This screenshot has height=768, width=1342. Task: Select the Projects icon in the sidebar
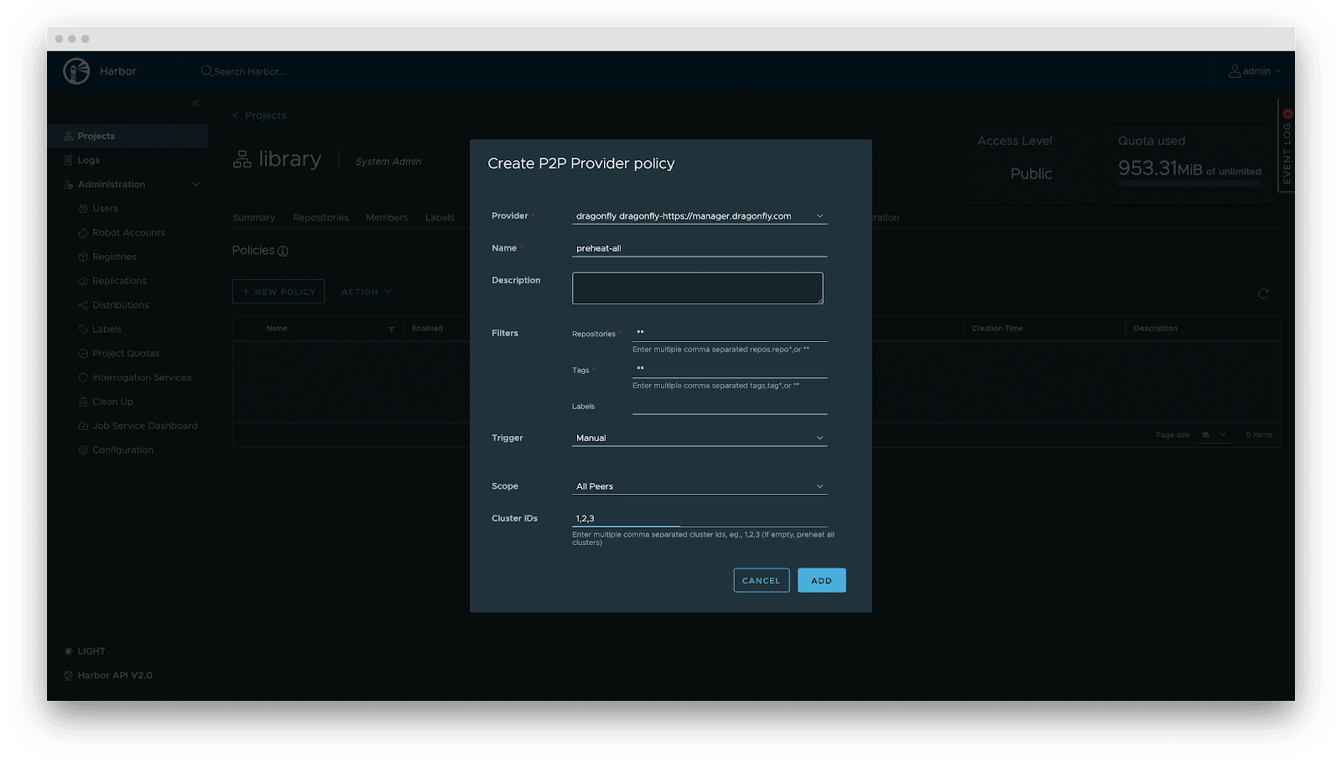[x=68, y=136]
